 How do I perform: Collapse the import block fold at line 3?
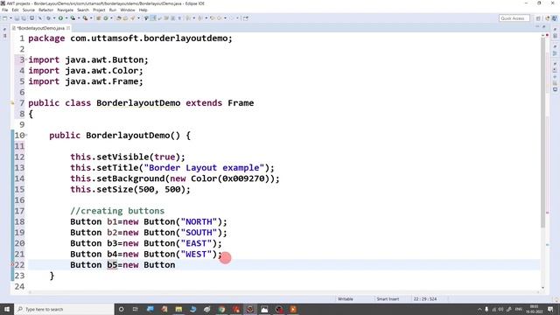tap(26, 59)
